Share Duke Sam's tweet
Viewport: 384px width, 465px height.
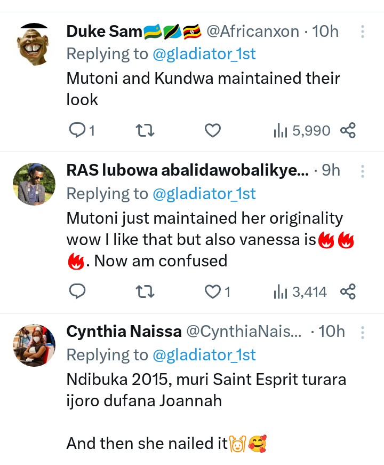click(348, 130)
